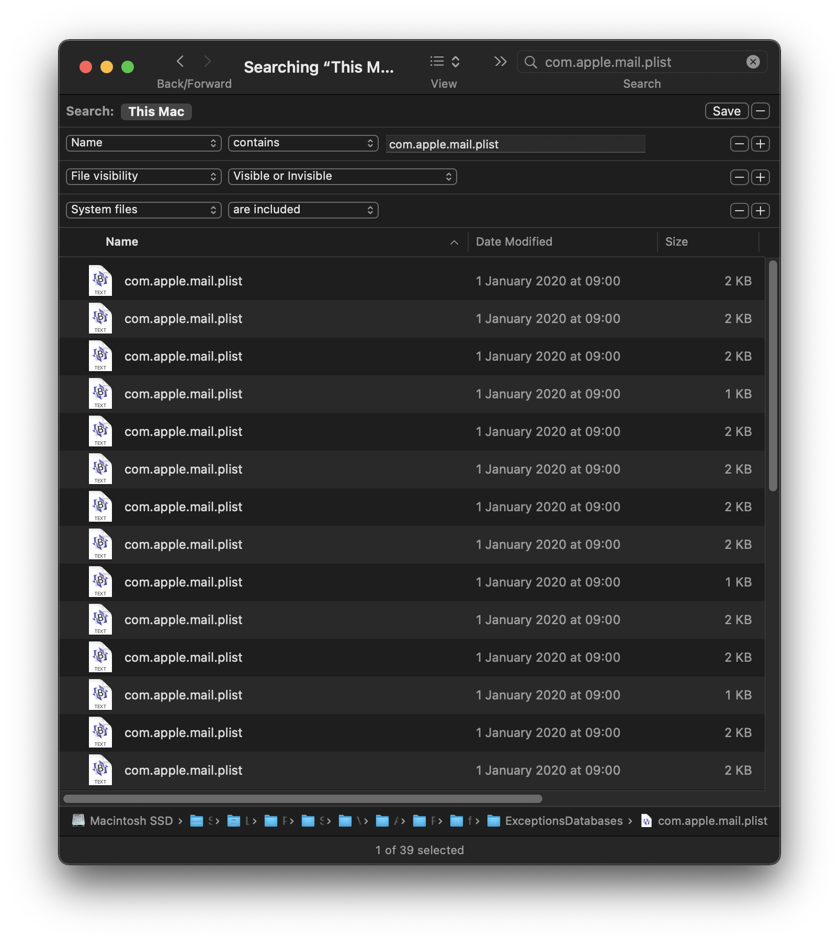Click the magnifying glass search icon
Viewport: 839px width, 942px height.
pyautogui.click(x=530, y=62)
